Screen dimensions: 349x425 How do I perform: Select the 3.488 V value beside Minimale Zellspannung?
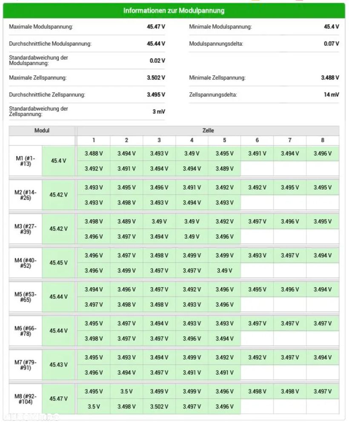[x=330, y=77]
